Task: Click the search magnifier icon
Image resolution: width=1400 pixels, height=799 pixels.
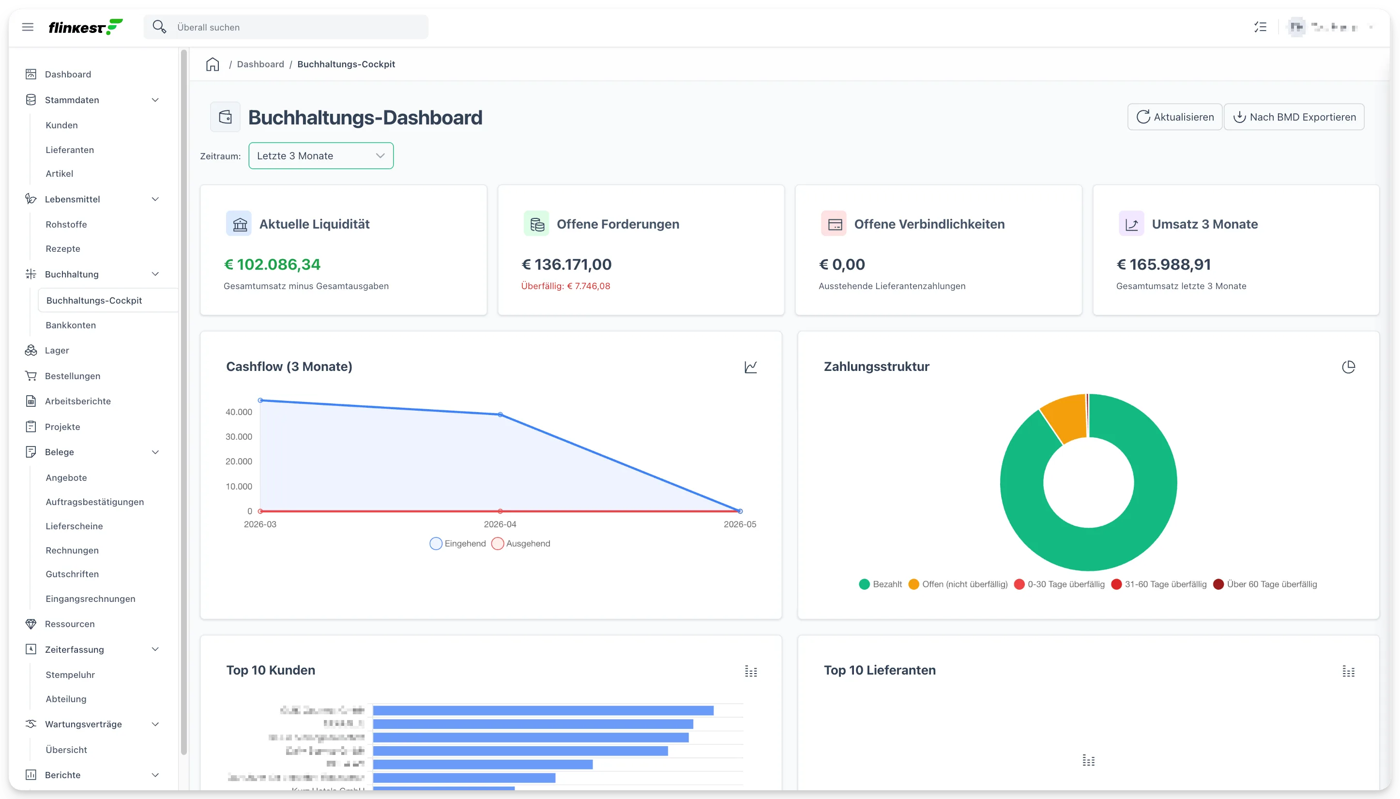Action: click(x=159, y=27)
